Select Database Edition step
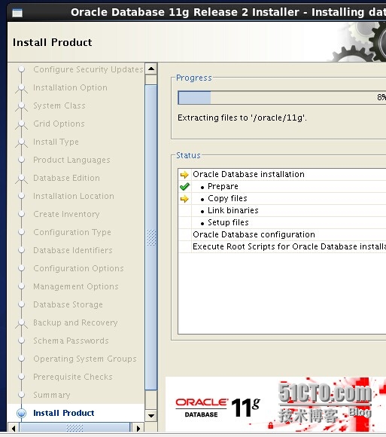The width and height of the screenshot is (386, 437). (x=66, y=178)
